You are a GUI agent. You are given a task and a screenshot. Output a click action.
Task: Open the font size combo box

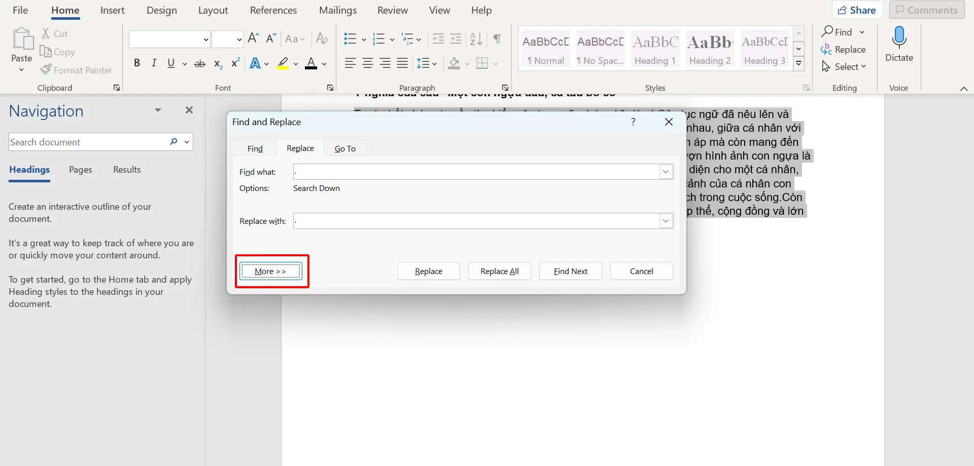[227, 39]
